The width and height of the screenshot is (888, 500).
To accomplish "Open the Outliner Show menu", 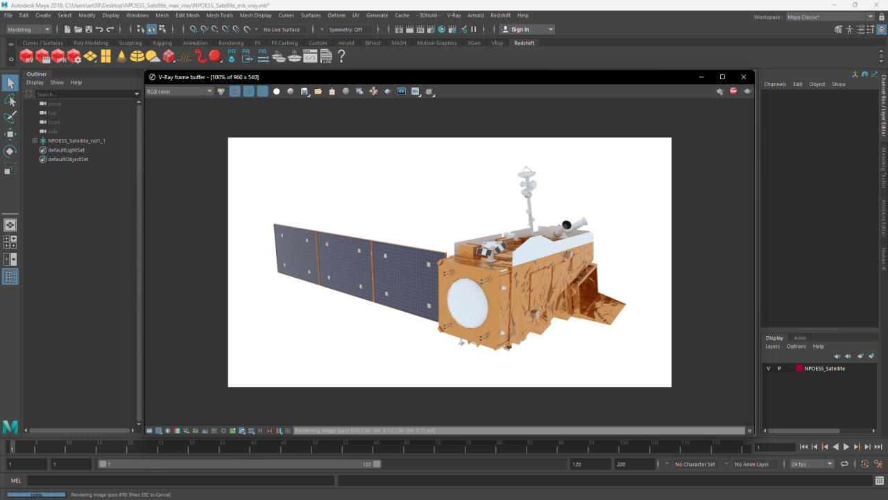I will click(x=57, y=83).
